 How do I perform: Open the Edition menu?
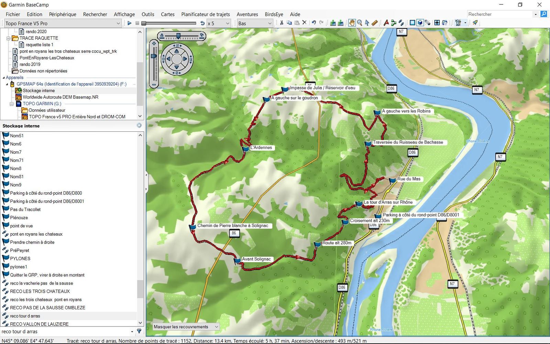click(34, 14)
